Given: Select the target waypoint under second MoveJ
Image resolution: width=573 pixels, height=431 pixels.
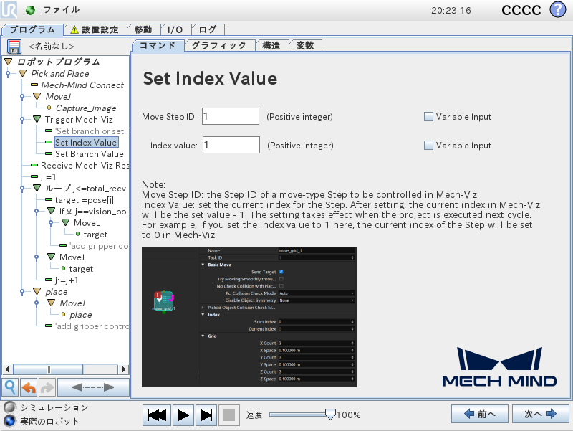Looking at the screenshot, I should [x=81, y=268].
